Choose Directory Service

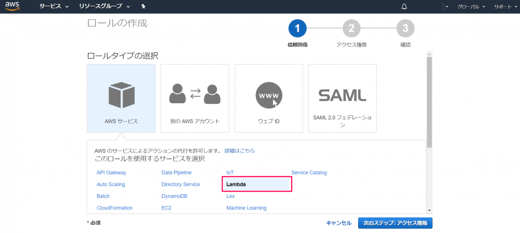click(181, 185)
